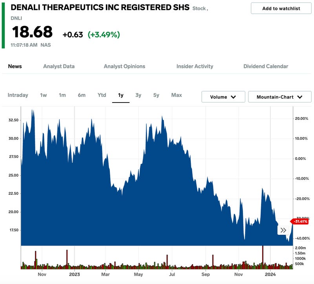The width and height of the screenshot is (314, 284).
Task: Select the 3y time range
Action: (x=138, y=95)
